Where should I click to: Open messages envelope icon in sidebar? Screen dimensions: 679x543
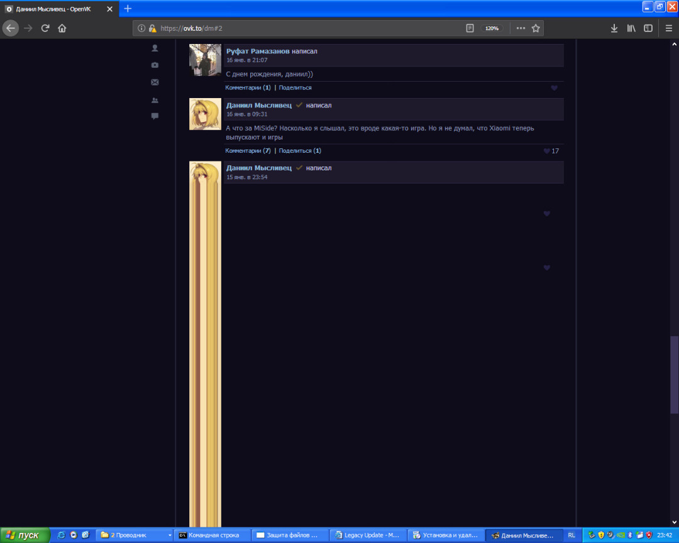click(x=155, y=82)
